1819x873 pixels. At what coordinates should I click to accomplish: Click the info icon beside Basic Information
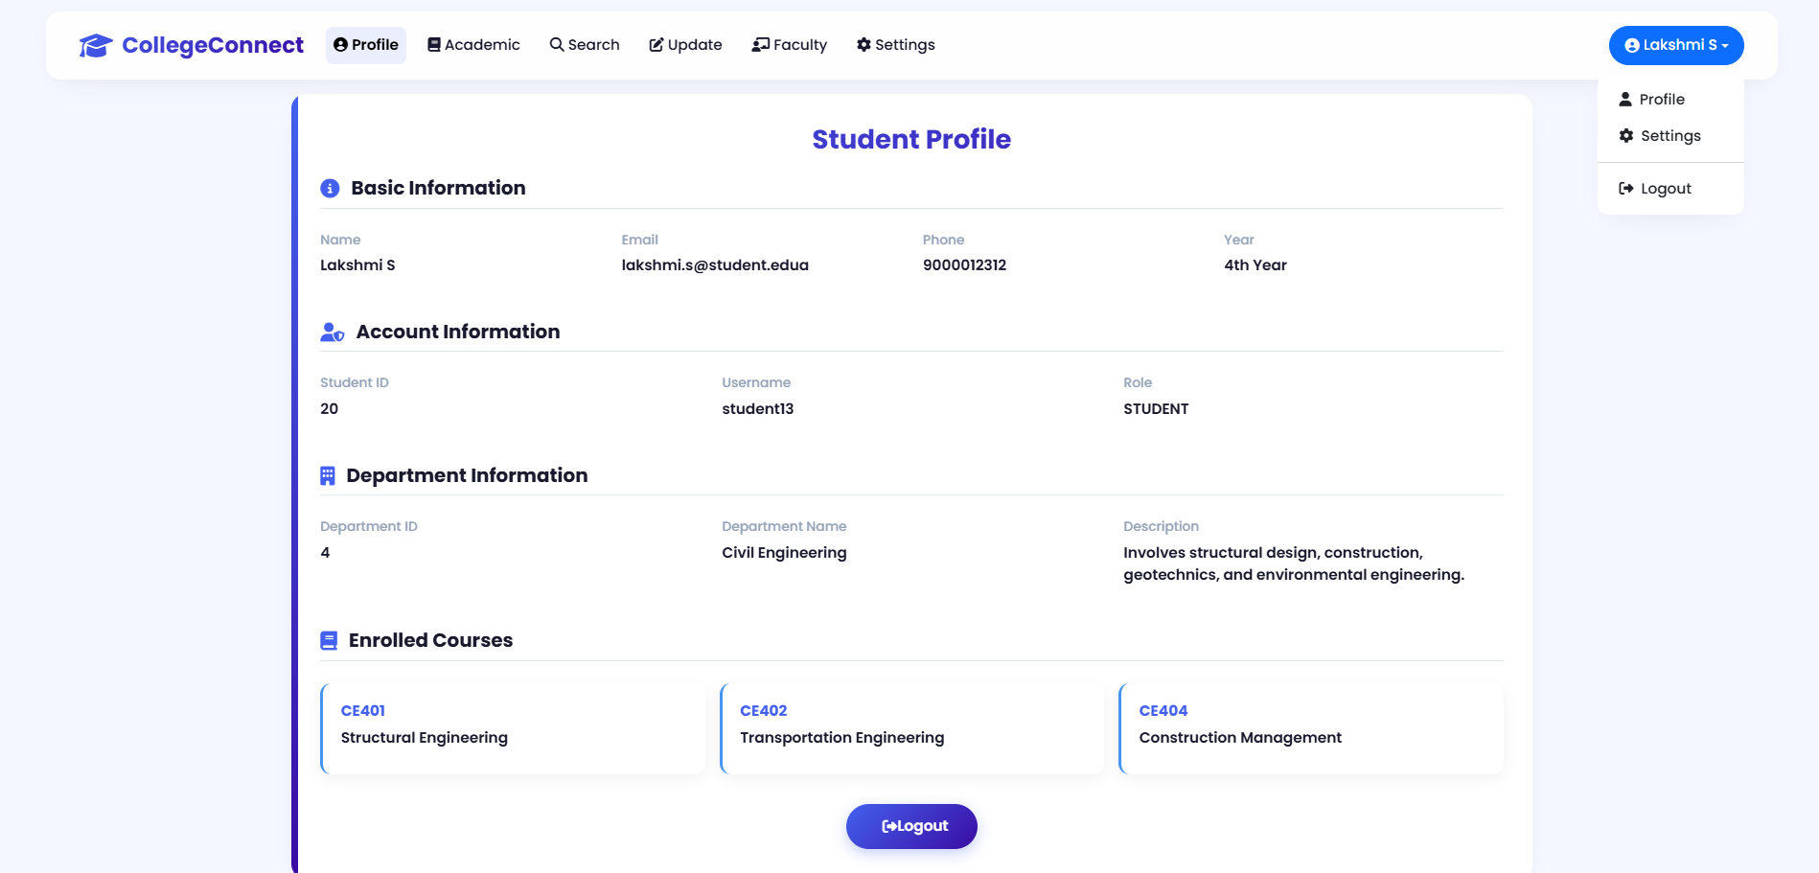(x=330, y=189)
